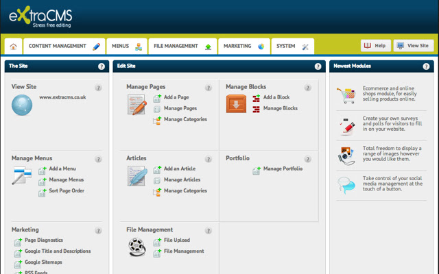Click Manage Pages link

pos(180,108)
